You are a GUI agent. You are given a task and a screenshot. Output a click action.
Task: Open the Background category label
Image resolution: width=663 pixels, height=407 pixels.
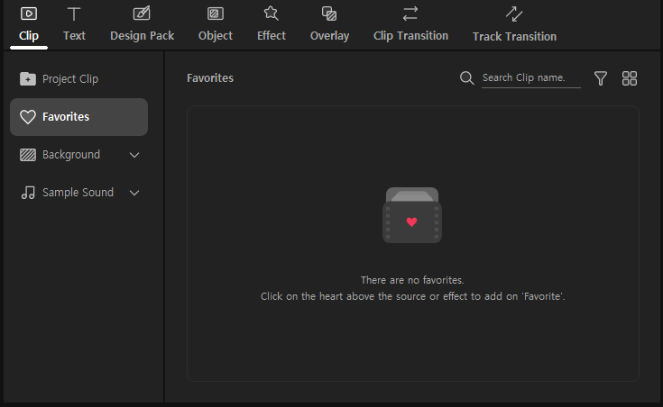(70, 155)
